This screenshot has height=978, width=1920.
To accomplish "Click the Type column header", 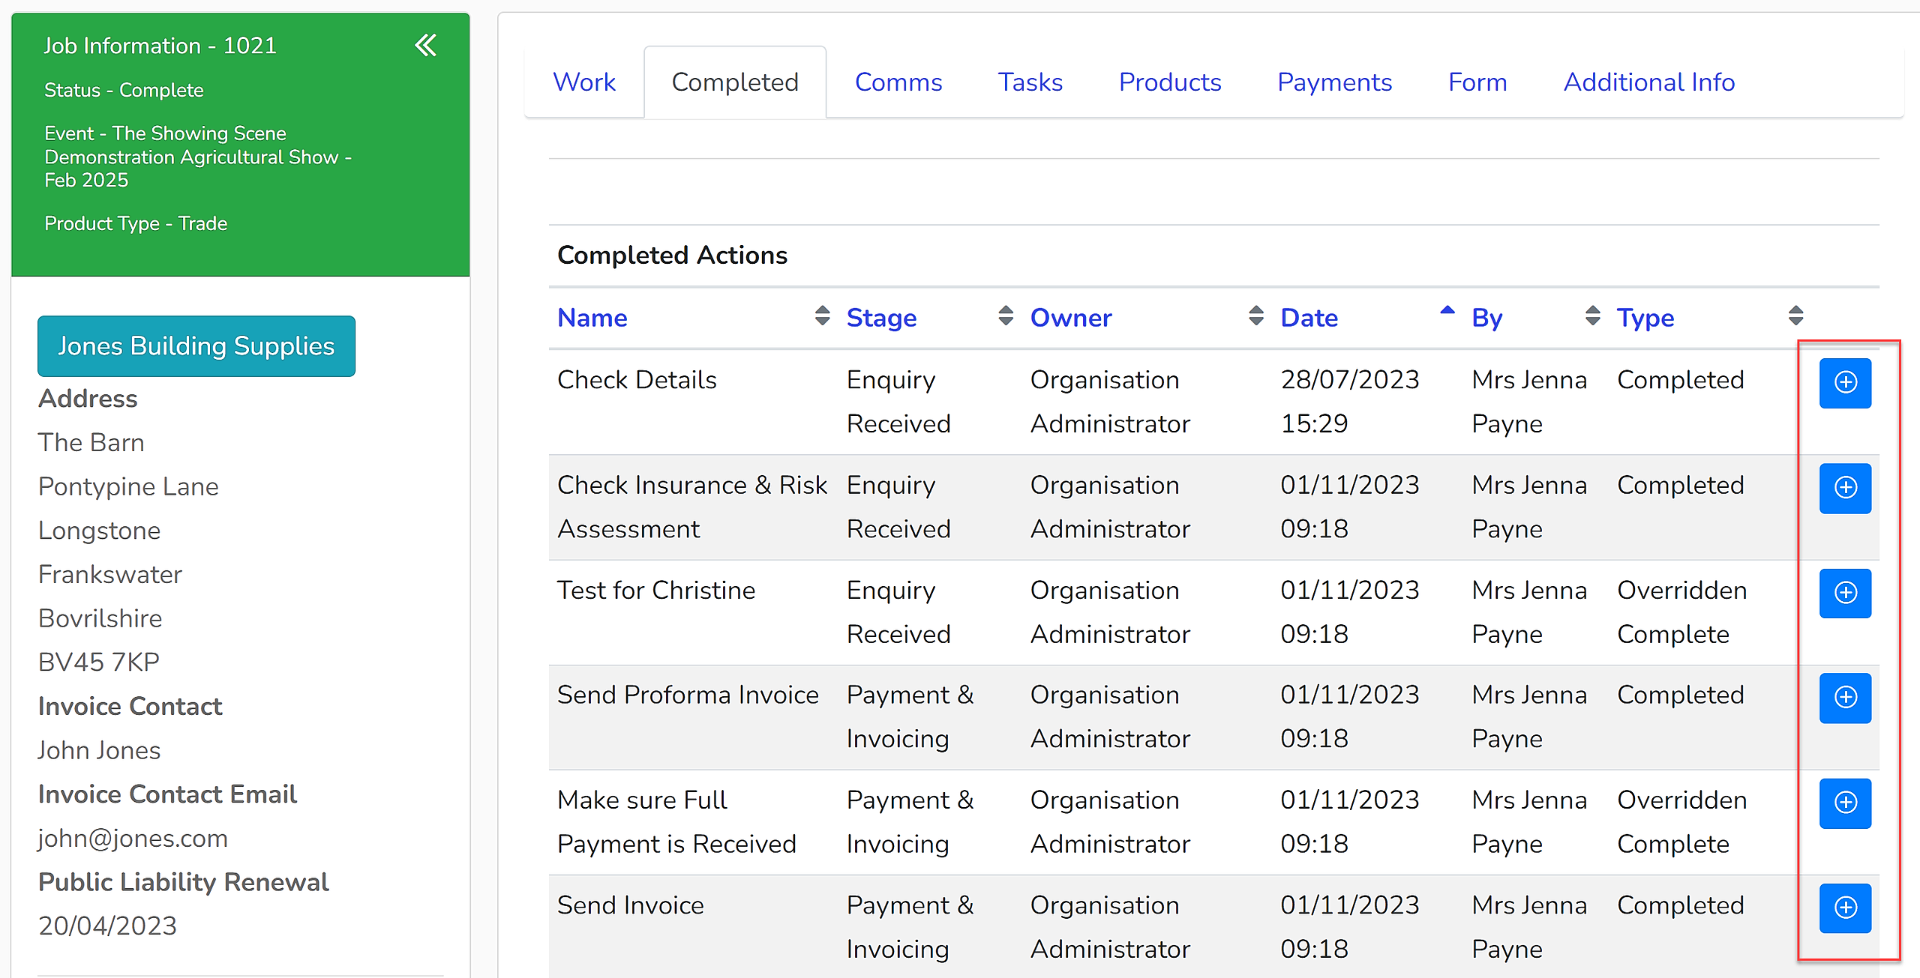I will [1645, 318].
